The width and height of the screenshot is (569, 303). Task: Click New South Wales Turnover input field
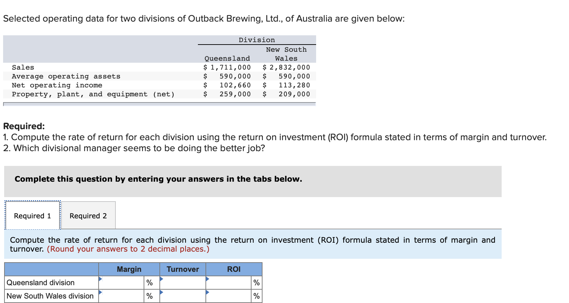(x=182, y=295)
